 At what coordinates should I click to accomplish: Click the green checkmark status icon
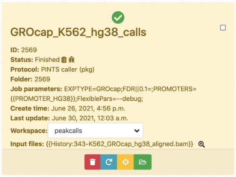118,17
